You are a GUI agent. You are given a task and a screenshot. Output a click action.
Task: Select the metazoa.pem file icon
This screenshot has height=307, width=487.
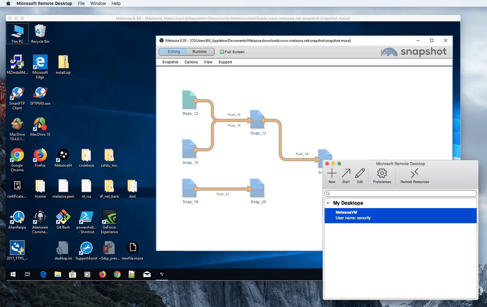[x=63, y=188]
